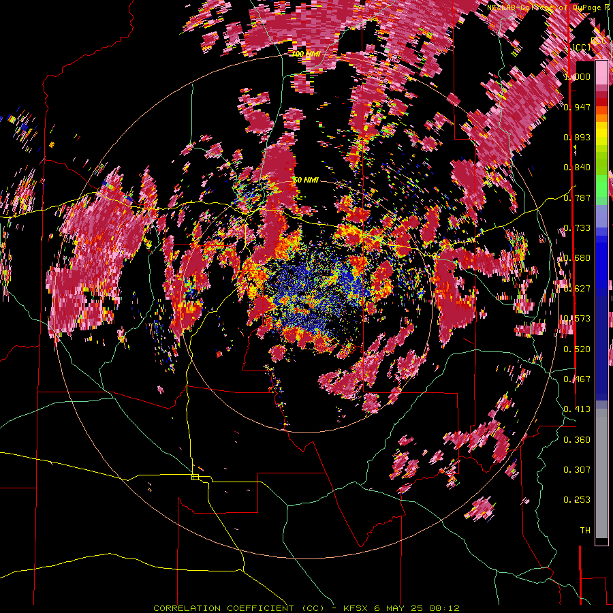This screenshot has width=613, height=613.
Task: Pick the bright green band of color bar
Action: [x=601, y=186]
